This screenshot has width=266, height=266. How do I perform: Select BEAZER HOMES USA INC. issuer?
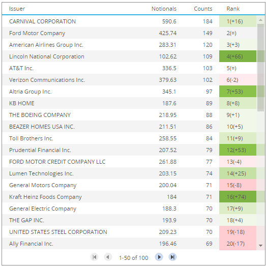[42, 127]
